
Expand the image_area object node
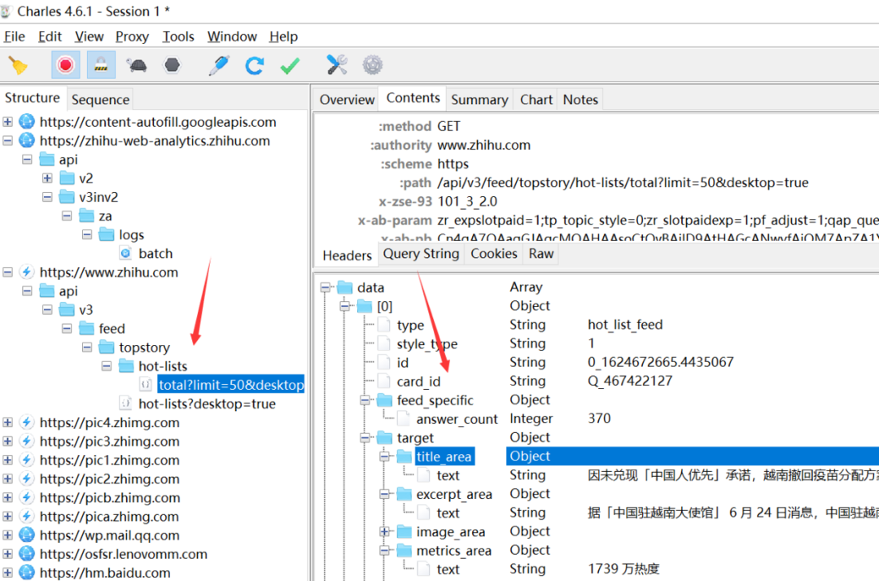click(384, 531)
